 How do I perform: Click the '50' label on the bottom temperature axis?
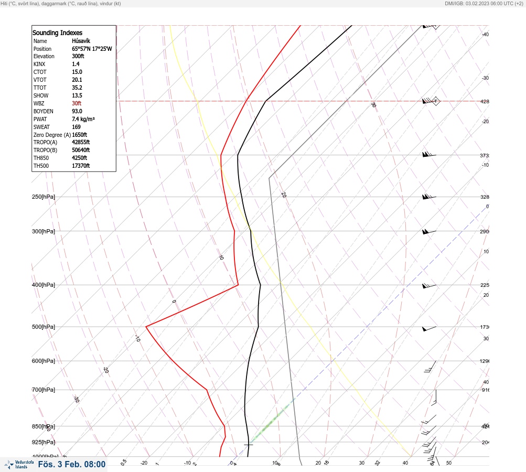(449, 463)
